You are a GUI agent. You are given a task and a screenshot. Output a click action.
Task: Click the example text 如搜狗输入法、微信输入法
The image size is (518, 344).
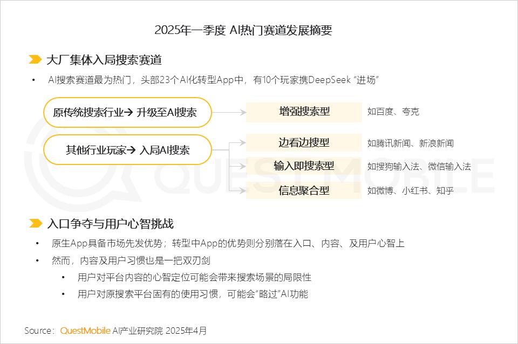pyautogui.click(x=419, y=167)
